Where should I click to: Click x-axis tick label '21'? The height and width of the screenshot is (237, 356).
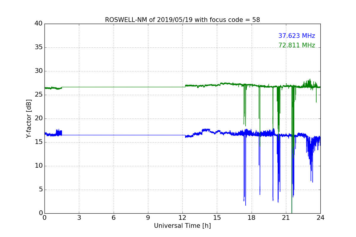pos(286,218)
